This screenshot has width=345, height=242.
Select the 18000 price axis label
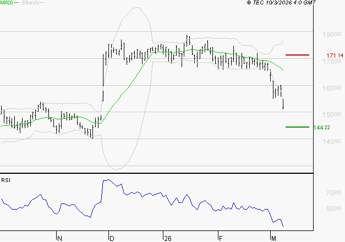tap(332, 34)
